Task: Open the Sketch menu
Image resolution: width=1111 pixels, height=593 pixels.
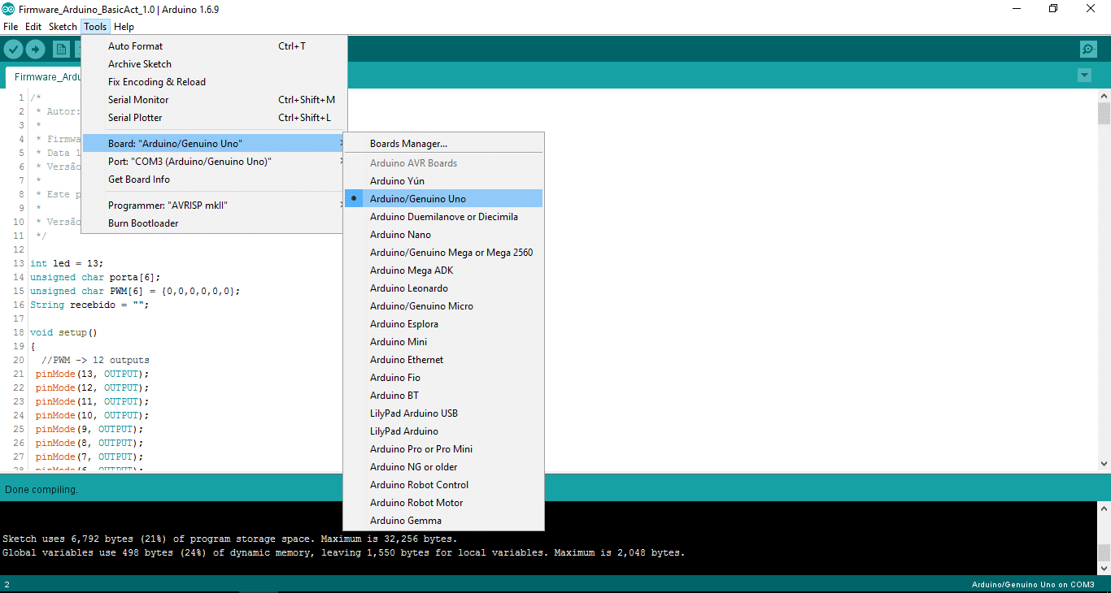Action: tap(63, 27)
